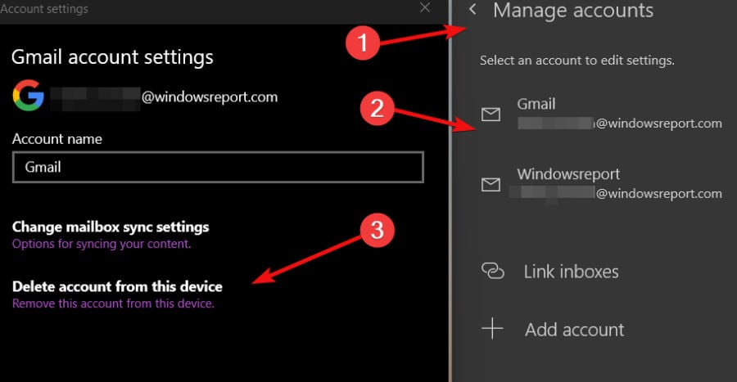Click the Gmail account settings heading

pyautogui.click(x=112, y=57)
